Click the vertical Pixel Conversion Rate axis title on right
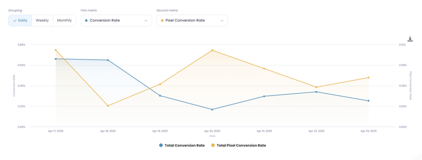Viewport: 422px width, 160px height. 410,86
